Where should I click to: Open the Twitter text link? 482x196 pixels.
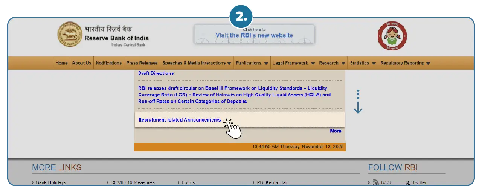pyautogui.click(x=419, y=183)
